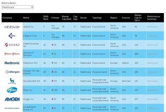
Task: Open the Dashboard link for Amgen Inc
Action: [152, 99]
